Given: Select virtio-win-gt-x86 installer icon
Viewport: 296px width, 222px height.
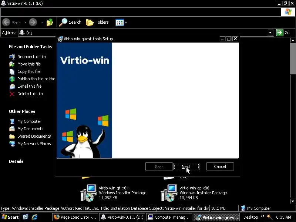Looking at the screenshot, I should [169, 193].
